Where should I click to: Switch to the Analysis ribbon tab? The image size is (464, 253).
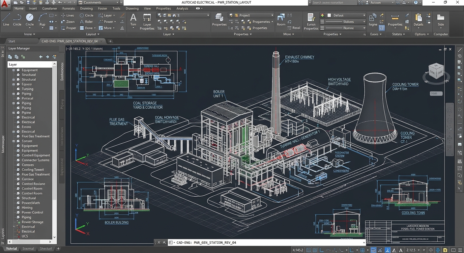click(182, 9)
